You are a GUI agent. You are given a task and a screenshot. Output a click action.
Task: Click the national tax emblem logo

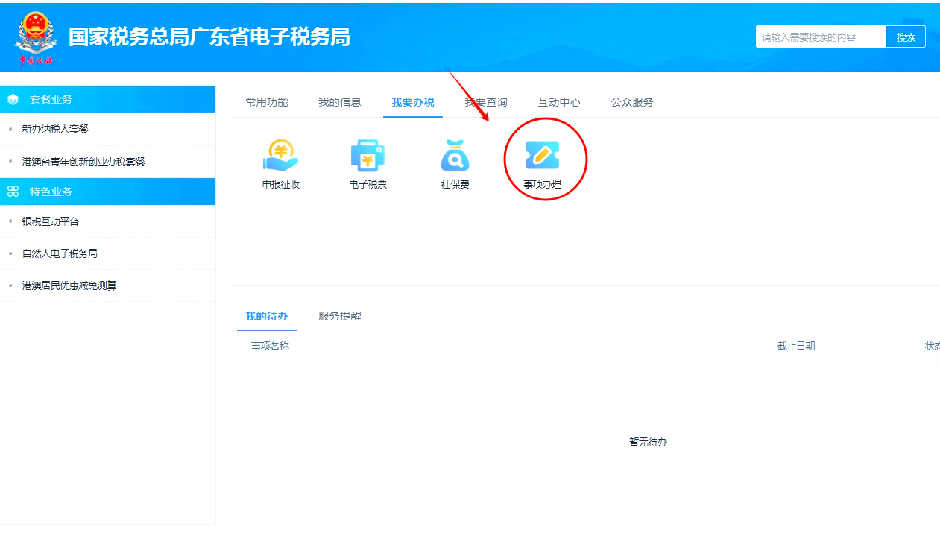35,38
